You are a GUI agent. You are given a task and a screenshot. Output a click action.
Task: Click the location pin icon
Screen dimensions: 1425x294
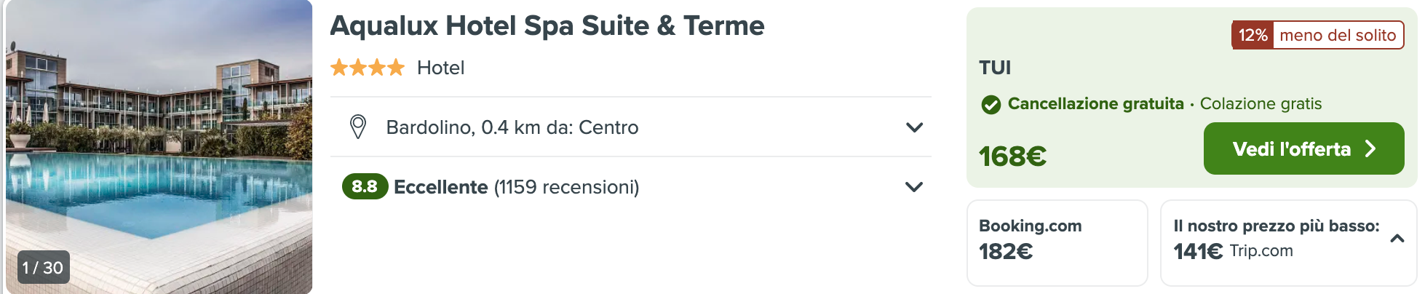pyautogui.click(x=357, y=127)
